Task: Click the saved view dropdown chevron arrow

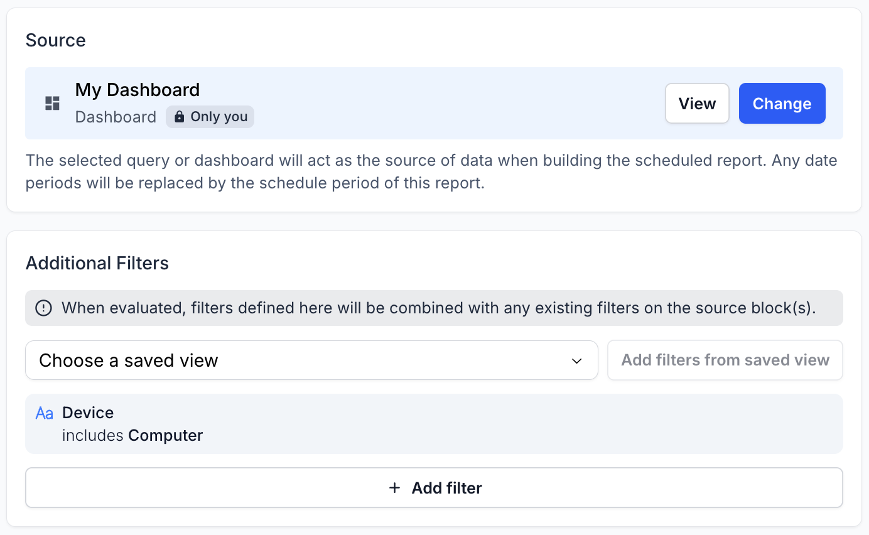Action: coord(576,361)
